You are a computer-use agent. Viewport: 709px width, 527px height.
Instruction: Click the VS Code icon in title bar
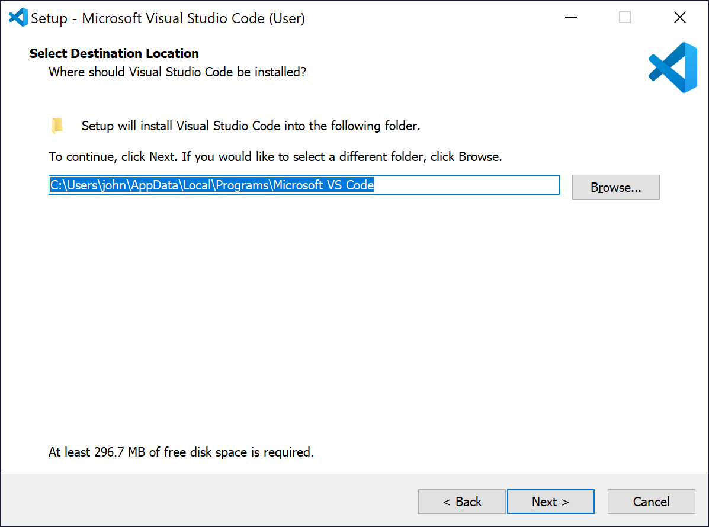pos(18,18)
